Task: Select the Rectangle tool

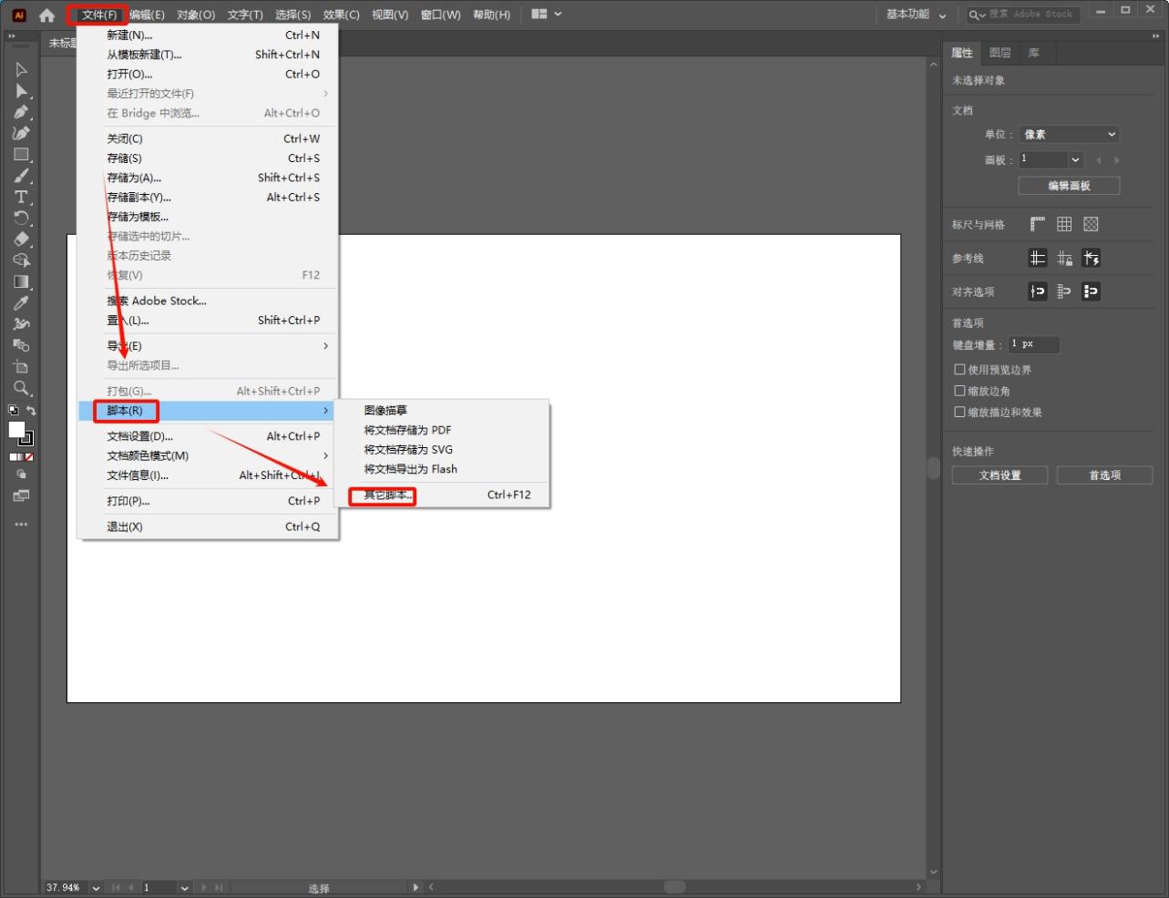Action: tap(21, 155)
